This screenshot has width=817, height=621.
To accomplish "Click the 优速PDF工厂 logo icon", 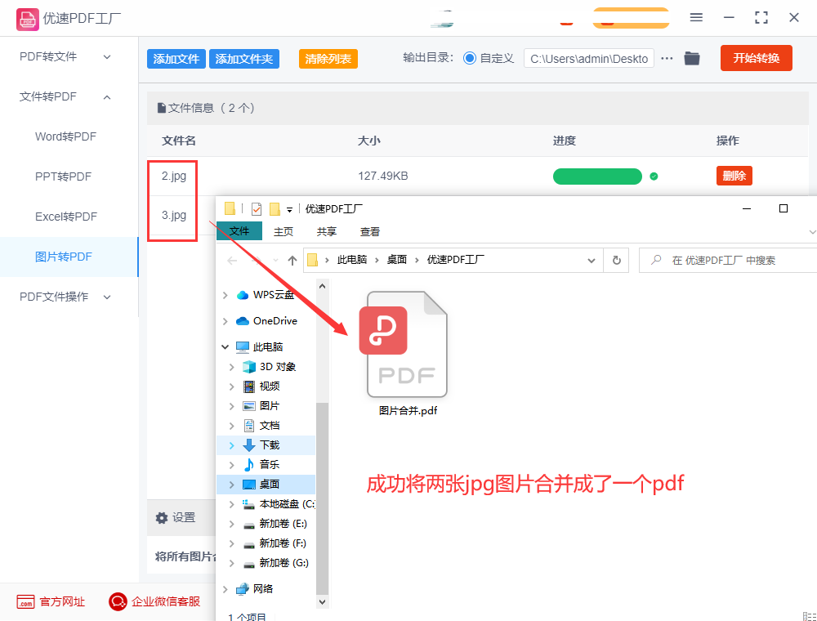I will (x=28, y=18).
